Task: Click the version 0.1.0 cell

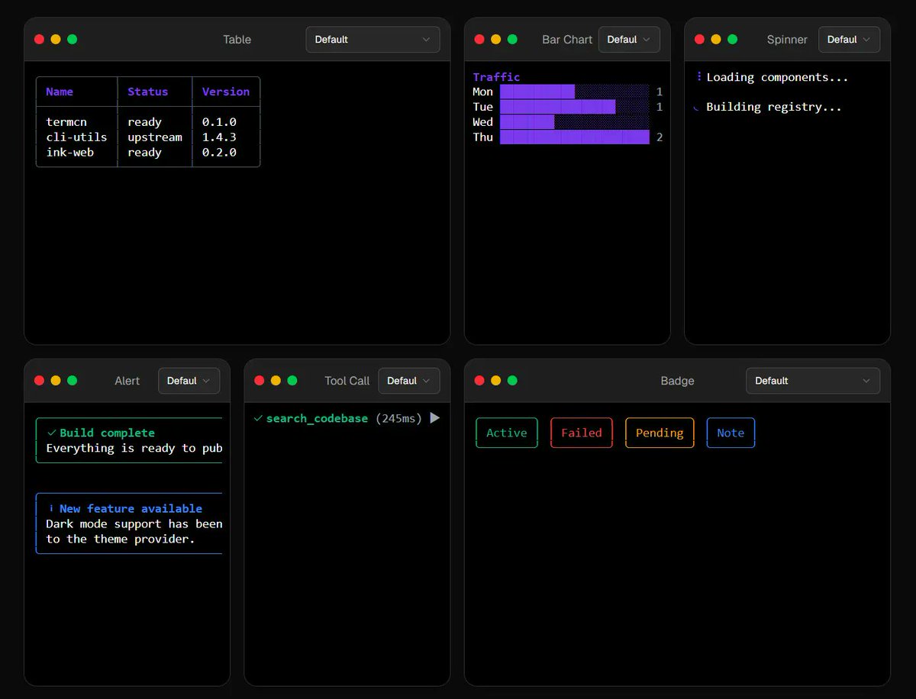Action: [219, 122]
